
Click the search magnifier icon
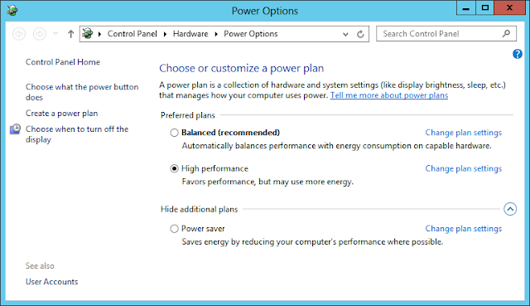pyautogui.click(x=506, y=33)
